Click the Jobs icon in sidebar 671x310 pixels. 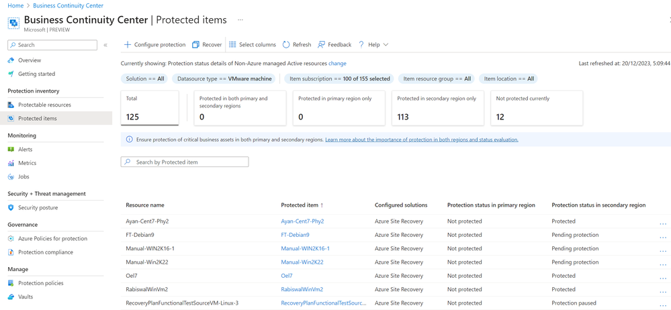pos(11,176)
